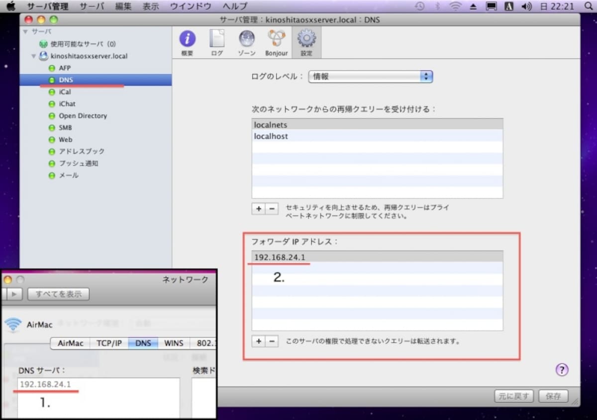The height and width of the screenshot is (420, 597).
Task: Select the DNS tab in ネットワーク window
Action: click(143, 343)
